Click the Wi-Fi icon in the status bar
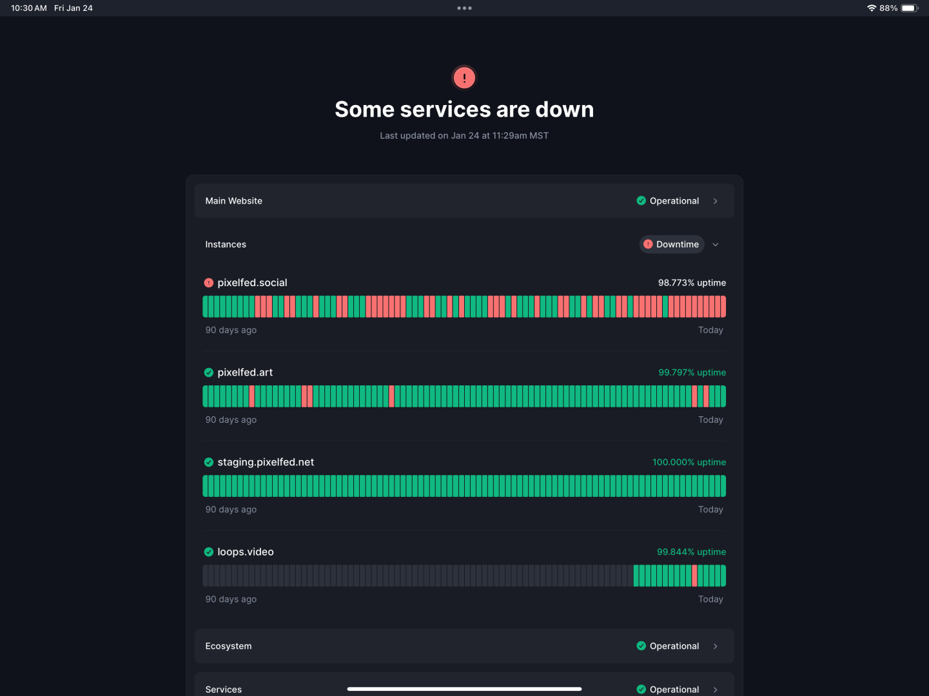 [872, 8]
